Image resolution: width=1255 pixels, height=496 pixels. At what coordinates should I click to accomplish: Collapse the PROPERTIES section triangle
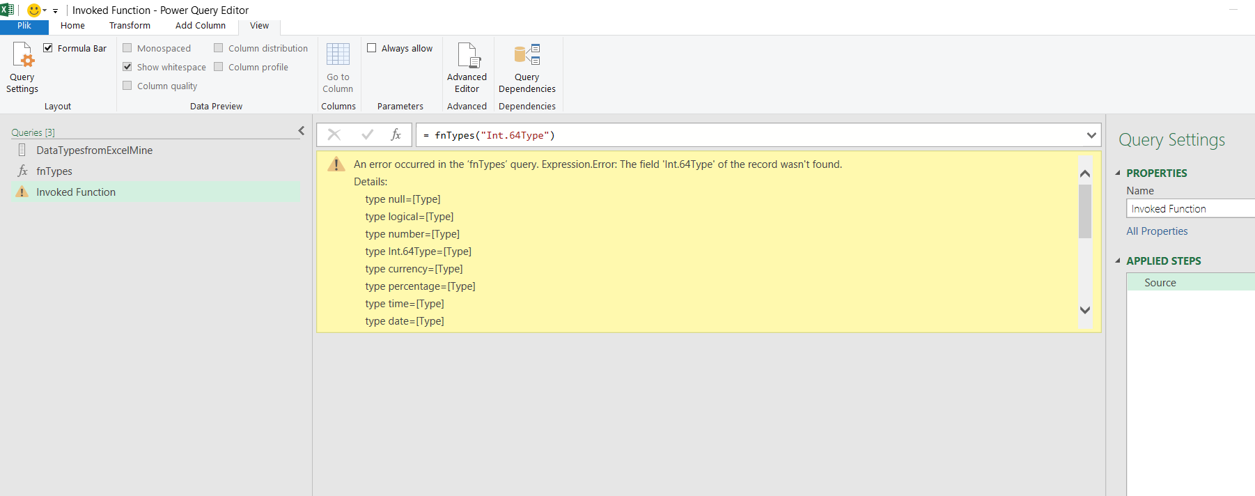pyautogui.click(x=1118, y=173)
